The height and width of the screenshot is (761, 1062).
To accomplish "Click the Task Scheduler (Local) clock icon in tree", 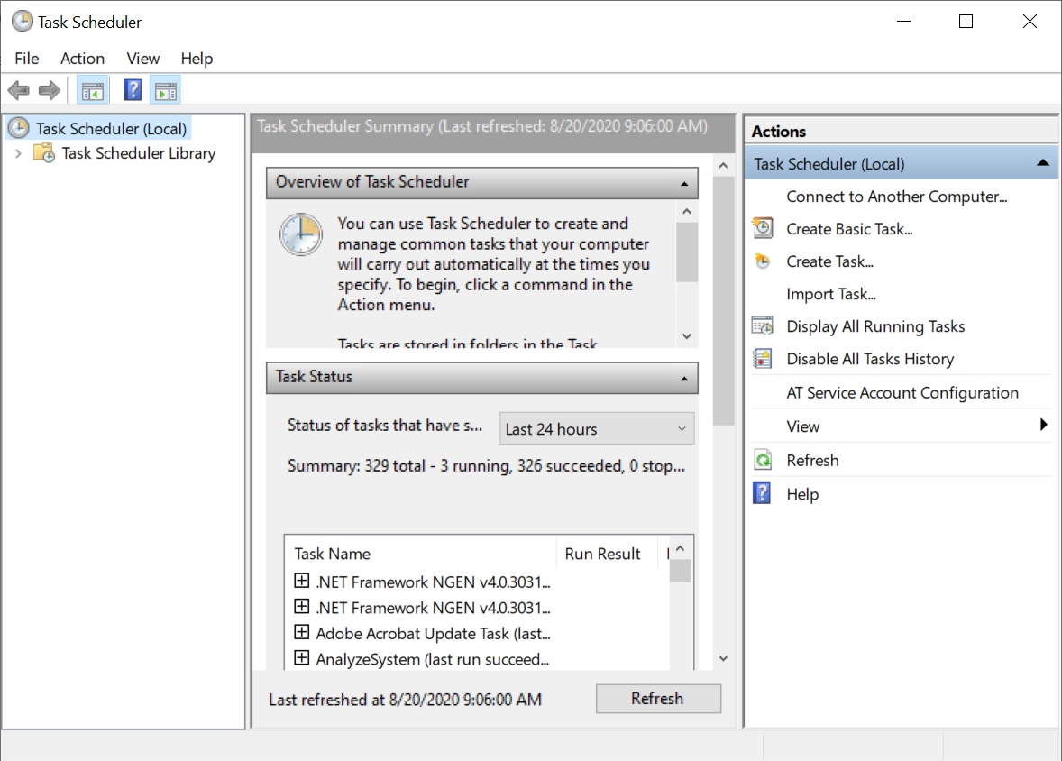I will [x=18, y=128].
